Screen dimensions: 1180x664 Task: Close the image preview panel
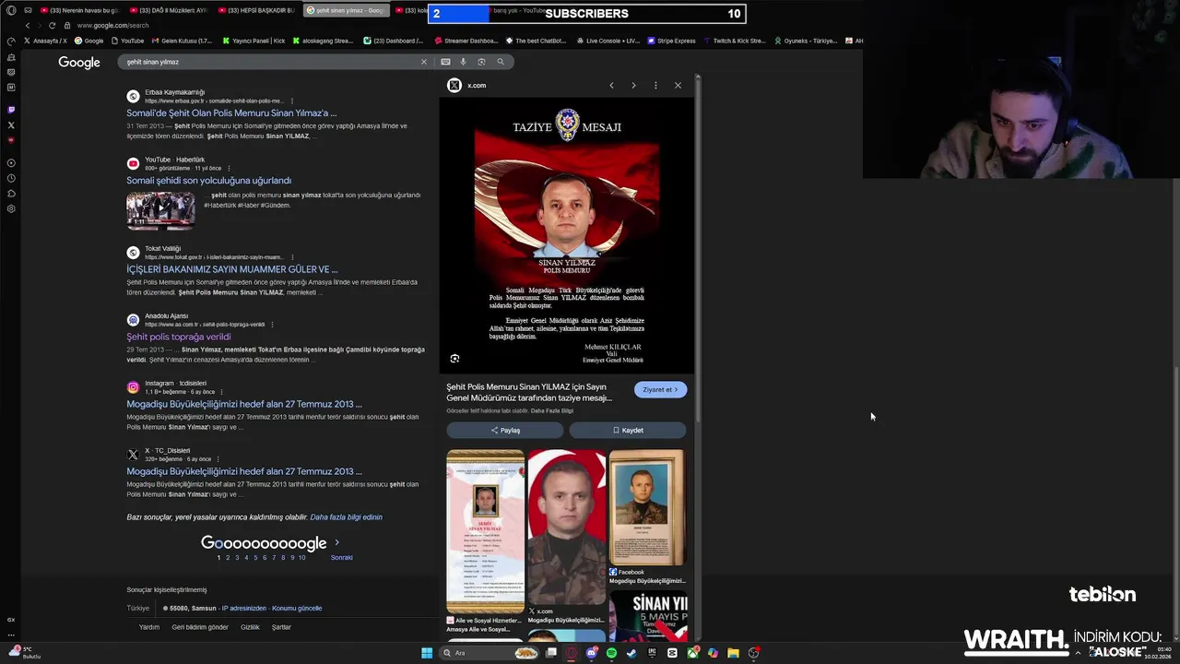(678, 85)
